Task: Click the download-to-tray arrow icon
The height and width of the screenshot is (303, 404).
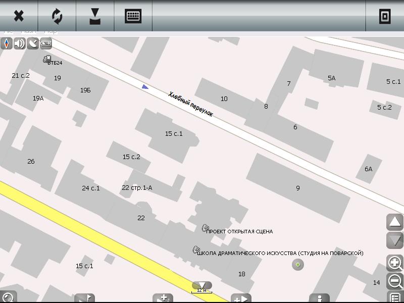Action: click(95, 16)
